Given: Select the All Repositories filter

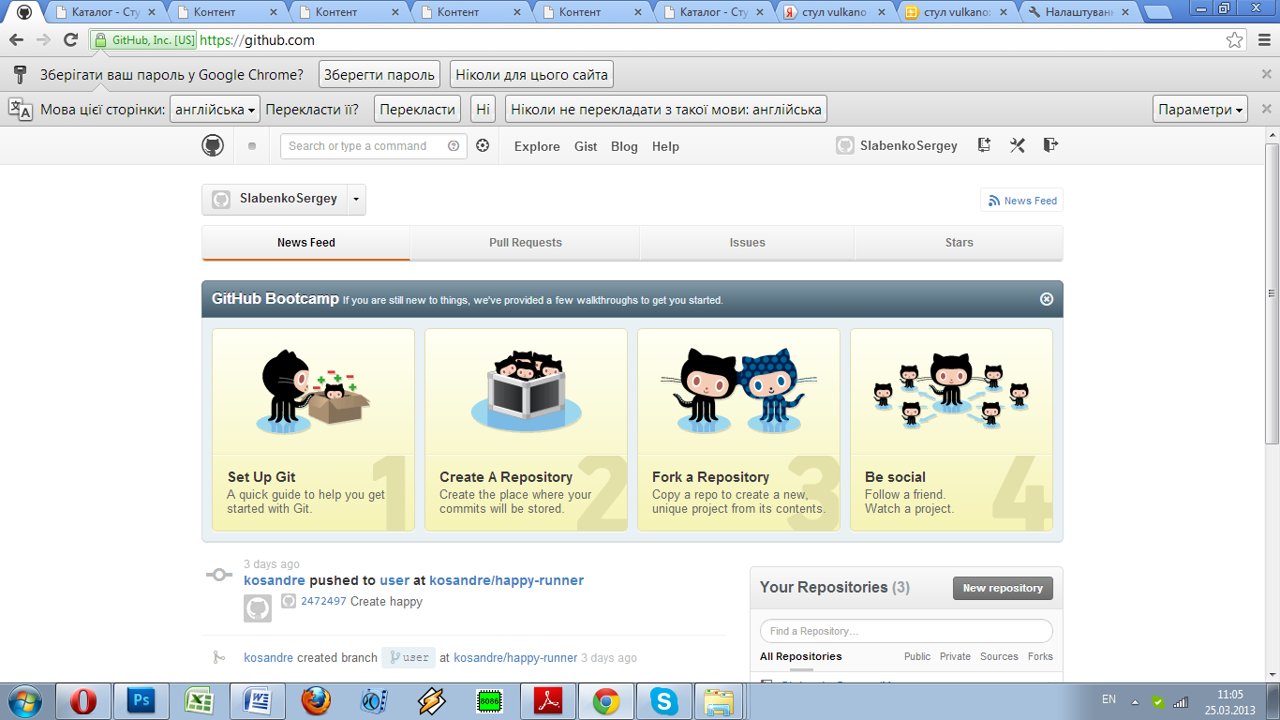Looking at the screenshot, I should tap(800, 656).
